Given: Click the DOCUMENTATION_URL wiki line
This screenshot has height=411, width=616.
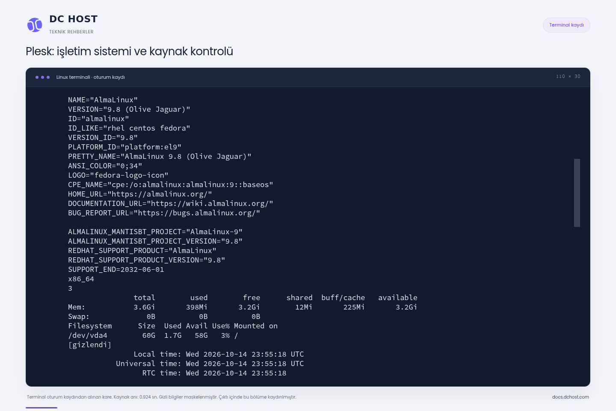Looking at the screenshot, I should 171,203.
